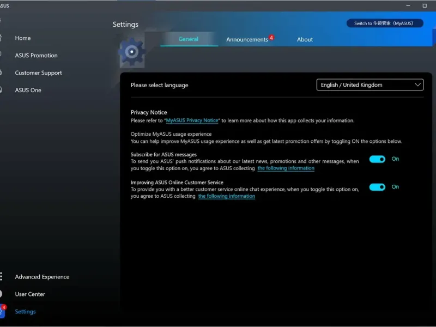
Task: Click the Settings gear icon with badge
Action: pos(3,311)
